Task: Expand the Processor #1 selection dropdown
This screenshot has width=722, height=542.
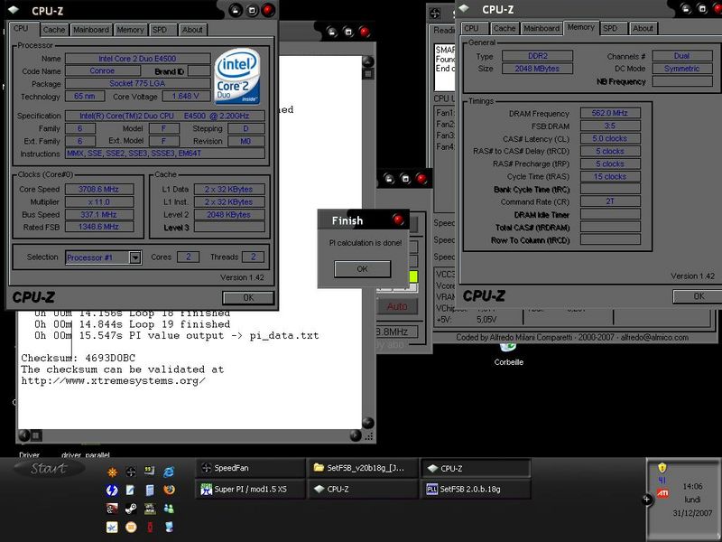Action: pyautogui.click(x=134, y=257)
